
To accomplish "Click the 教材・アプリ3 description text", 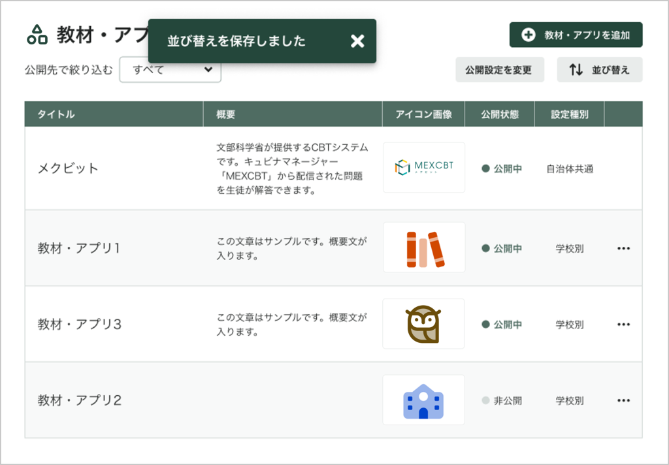I will point(292,324).
